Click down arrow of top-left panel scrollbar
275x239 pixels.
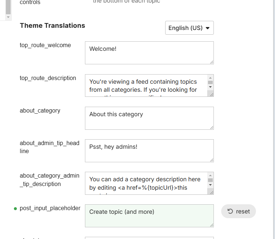pyautogui.click(x=8, y=17)
